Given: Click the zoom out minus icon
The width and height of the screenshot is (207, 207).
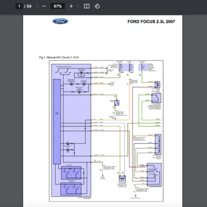Looking at the screenshot, I should (44, 6).
